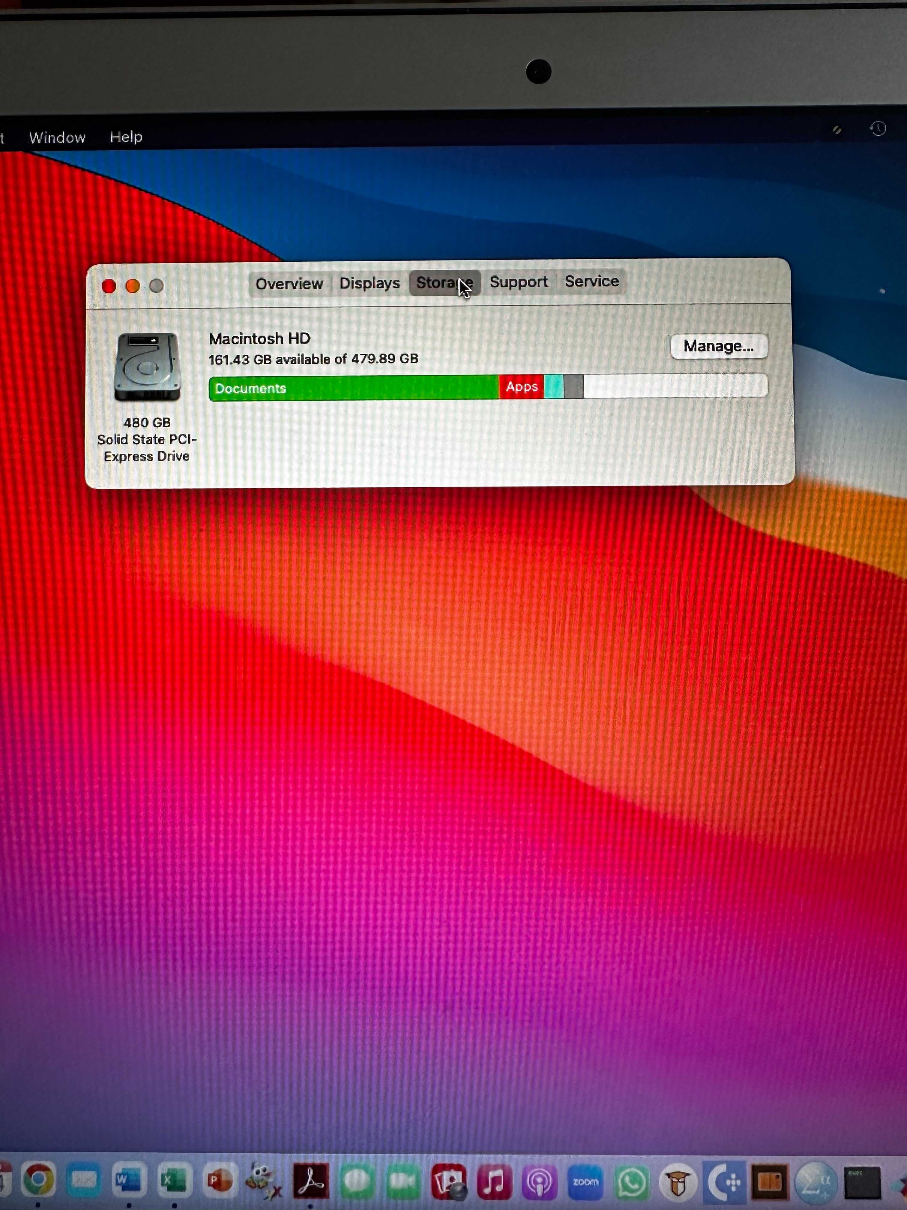Click the 161.43 GB available text

[x=313, y=360]
